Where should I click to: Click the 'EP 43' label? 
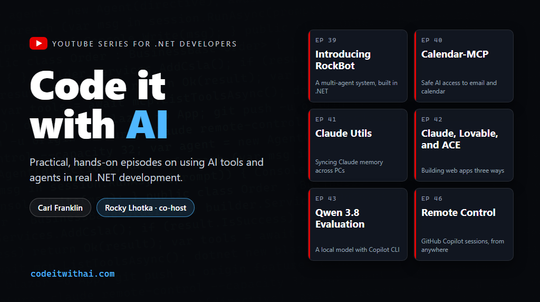pos(326,199)
